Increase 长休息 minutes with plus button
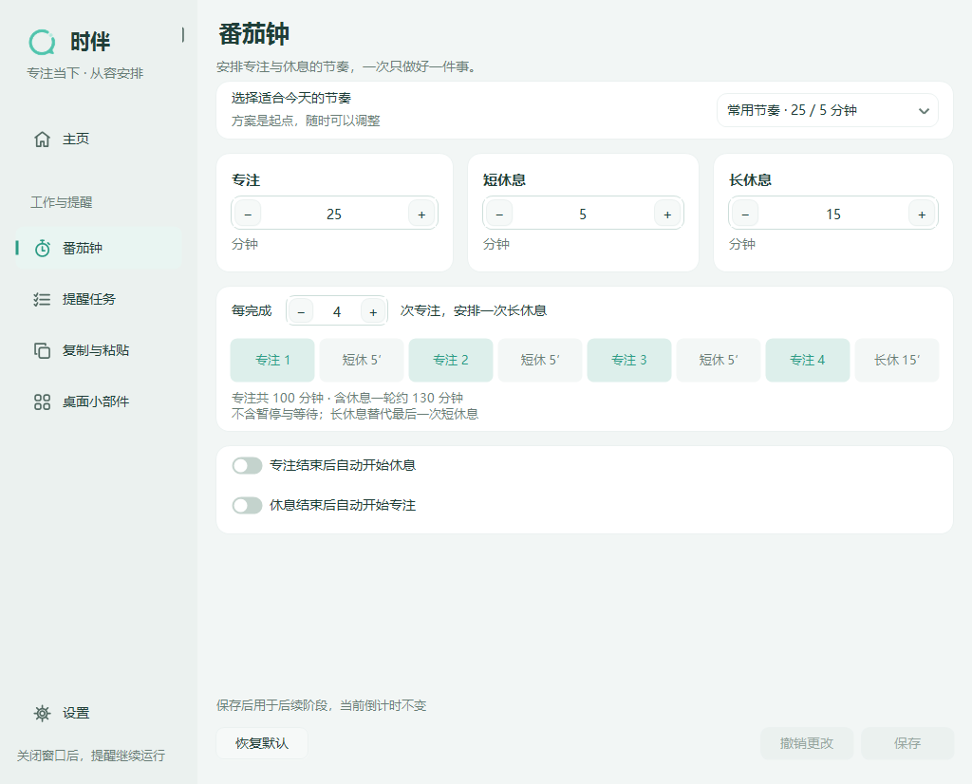Image resolution: width=972 pixels, height=784 pixels. [x=922, y=214]
